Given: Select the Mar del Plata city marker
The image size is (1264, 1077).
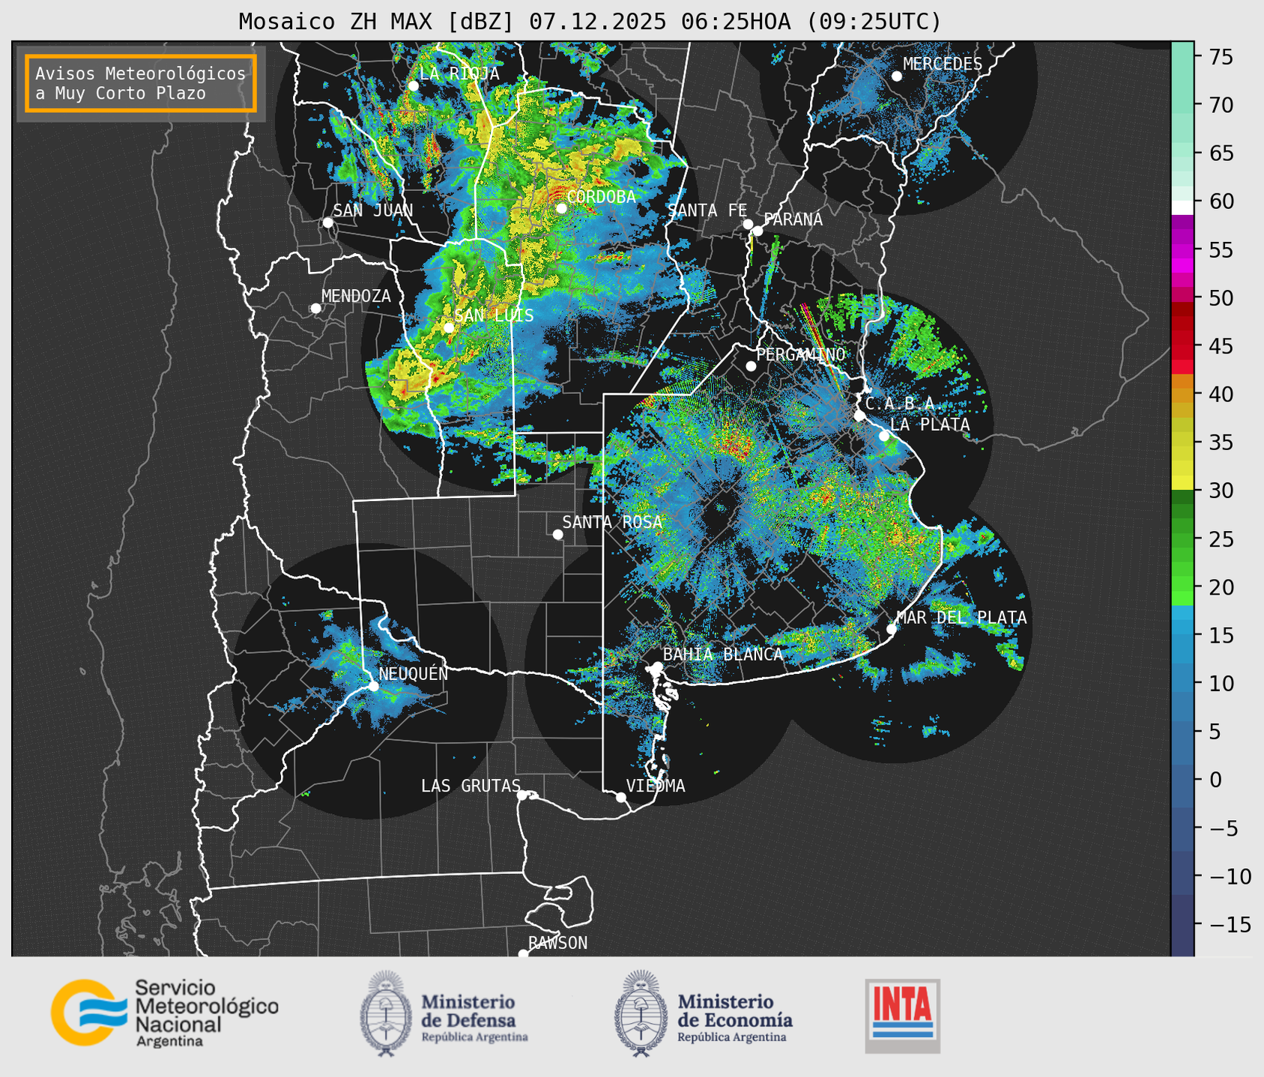Looking at the screenshot, I should (x=891, y=628).
